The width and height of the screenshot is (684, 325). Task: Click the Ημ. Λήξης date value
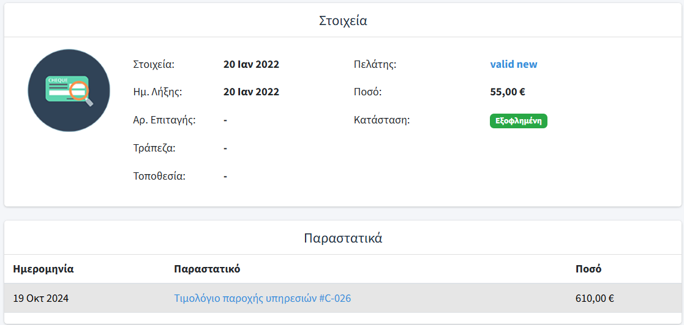(x=251, y=92)
